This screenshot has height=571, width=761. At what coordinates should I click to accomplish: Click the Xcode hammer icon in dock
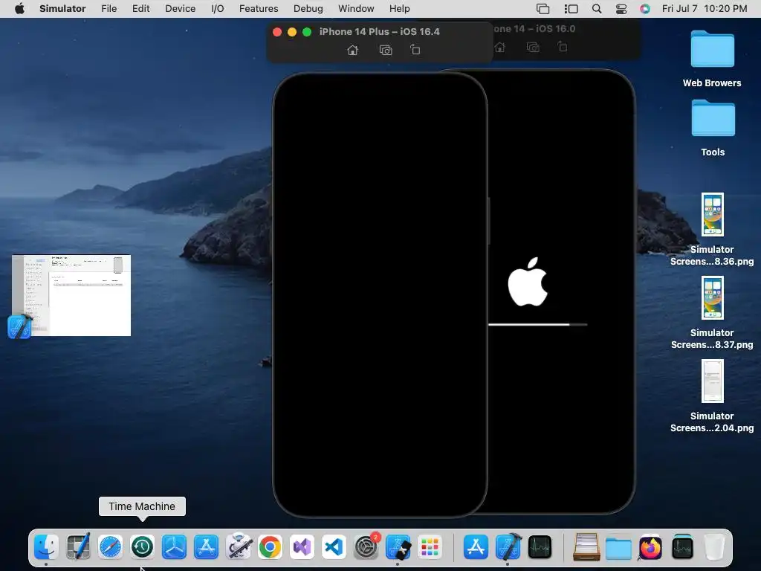tap(508, 547)
